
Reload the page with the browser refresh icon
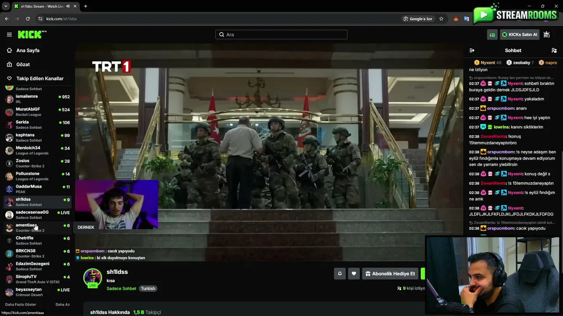tap(28, 19)
